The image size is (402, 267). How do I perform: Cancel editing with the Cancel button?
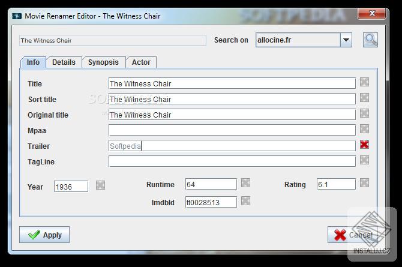click(x=353, y=235)
